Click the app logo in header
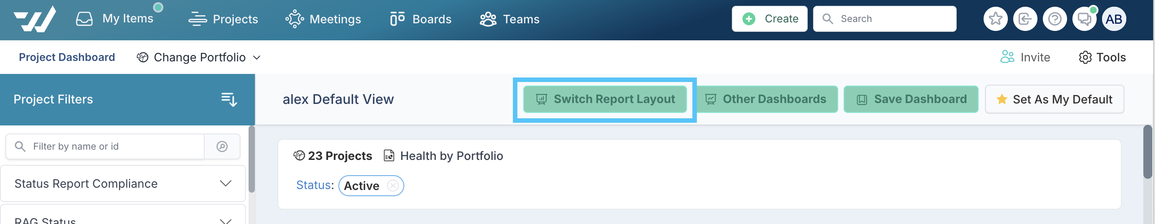The height and width of the screenshot is (224, 1155). 35,19
